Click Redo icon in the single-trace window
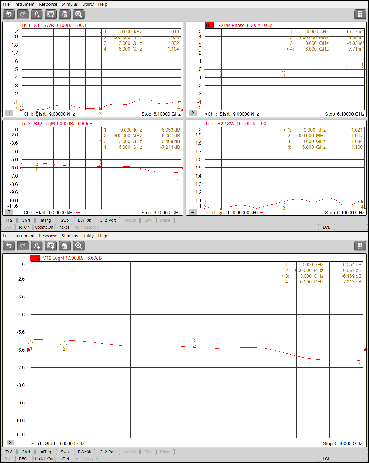The image size is (369, 463). pos(23,246)
